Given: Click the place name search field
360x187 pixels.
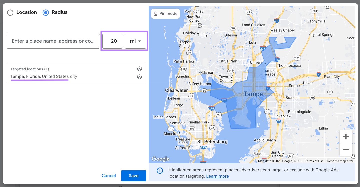Looking at the screenshot, I should coord(53,41).
